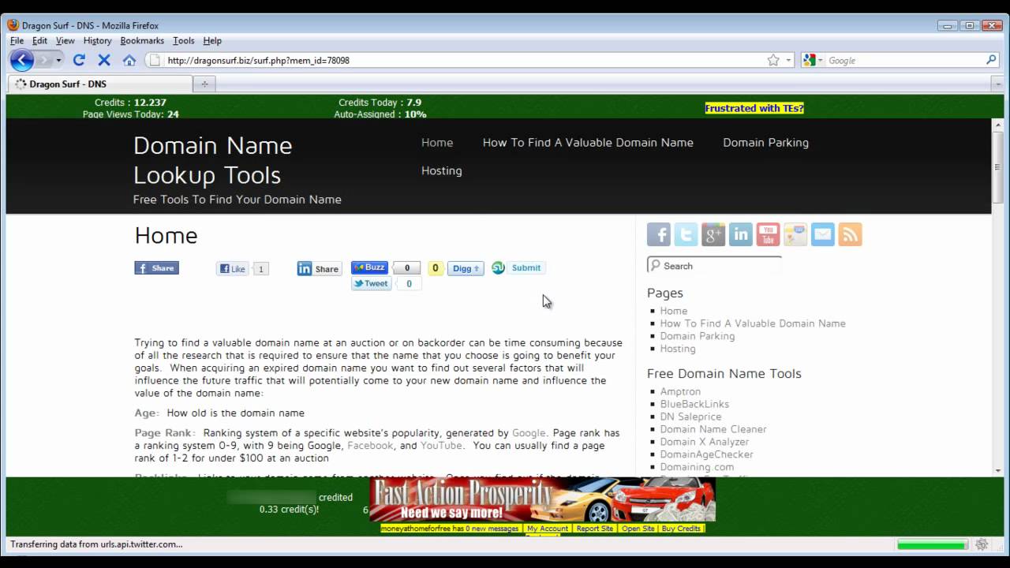Reload the page with the refresh icon
This screenshot has width=1010, height=568.
tap(79, 60)
